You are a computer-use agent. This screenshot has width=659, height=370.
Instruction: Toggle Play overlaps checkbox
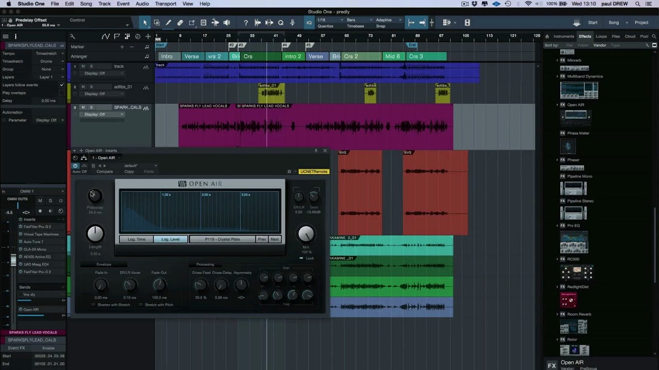[62, 93]
